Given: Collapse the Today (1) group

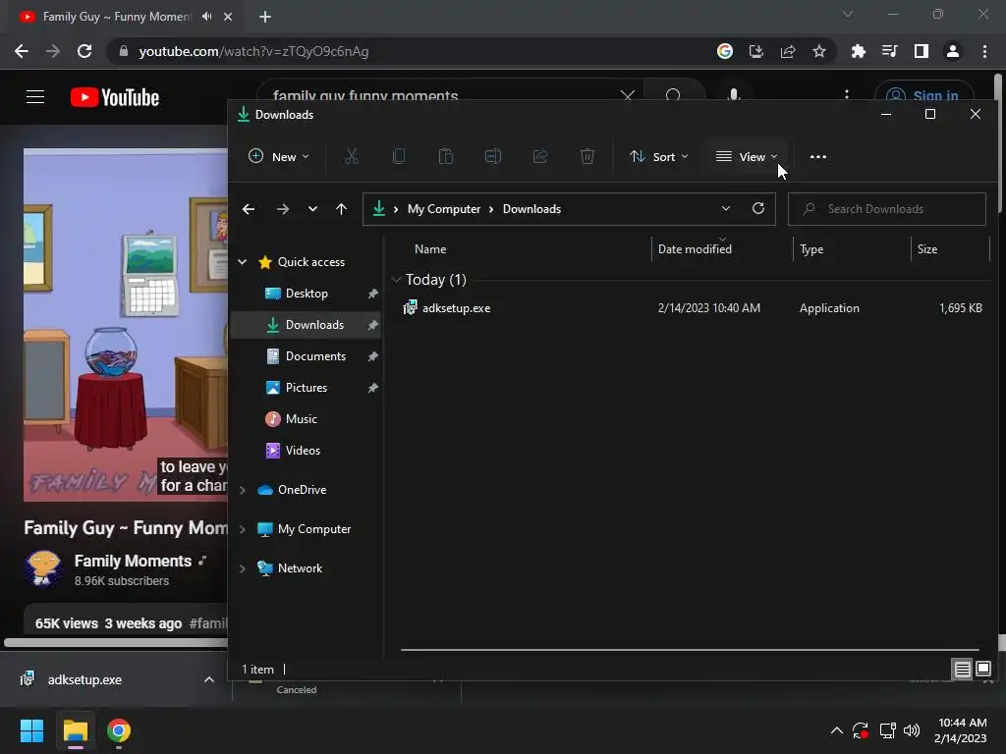Looking at the screenshot, I should click(397, 280).
